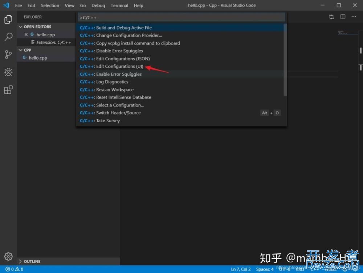Open the Extensions view icon
This screenshot has height=273, width=363.
tap(8, 90)
